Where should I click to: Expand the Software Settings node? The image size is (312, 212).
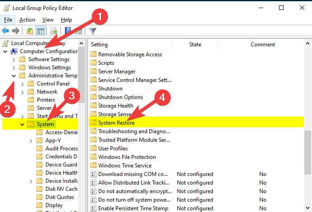[x=14, y=59]
